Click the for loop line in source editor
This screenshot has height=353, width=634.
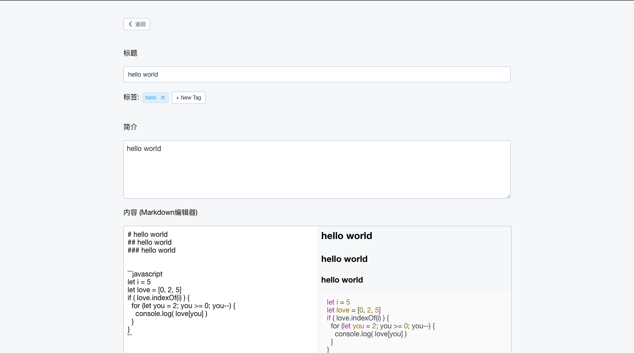183,305
